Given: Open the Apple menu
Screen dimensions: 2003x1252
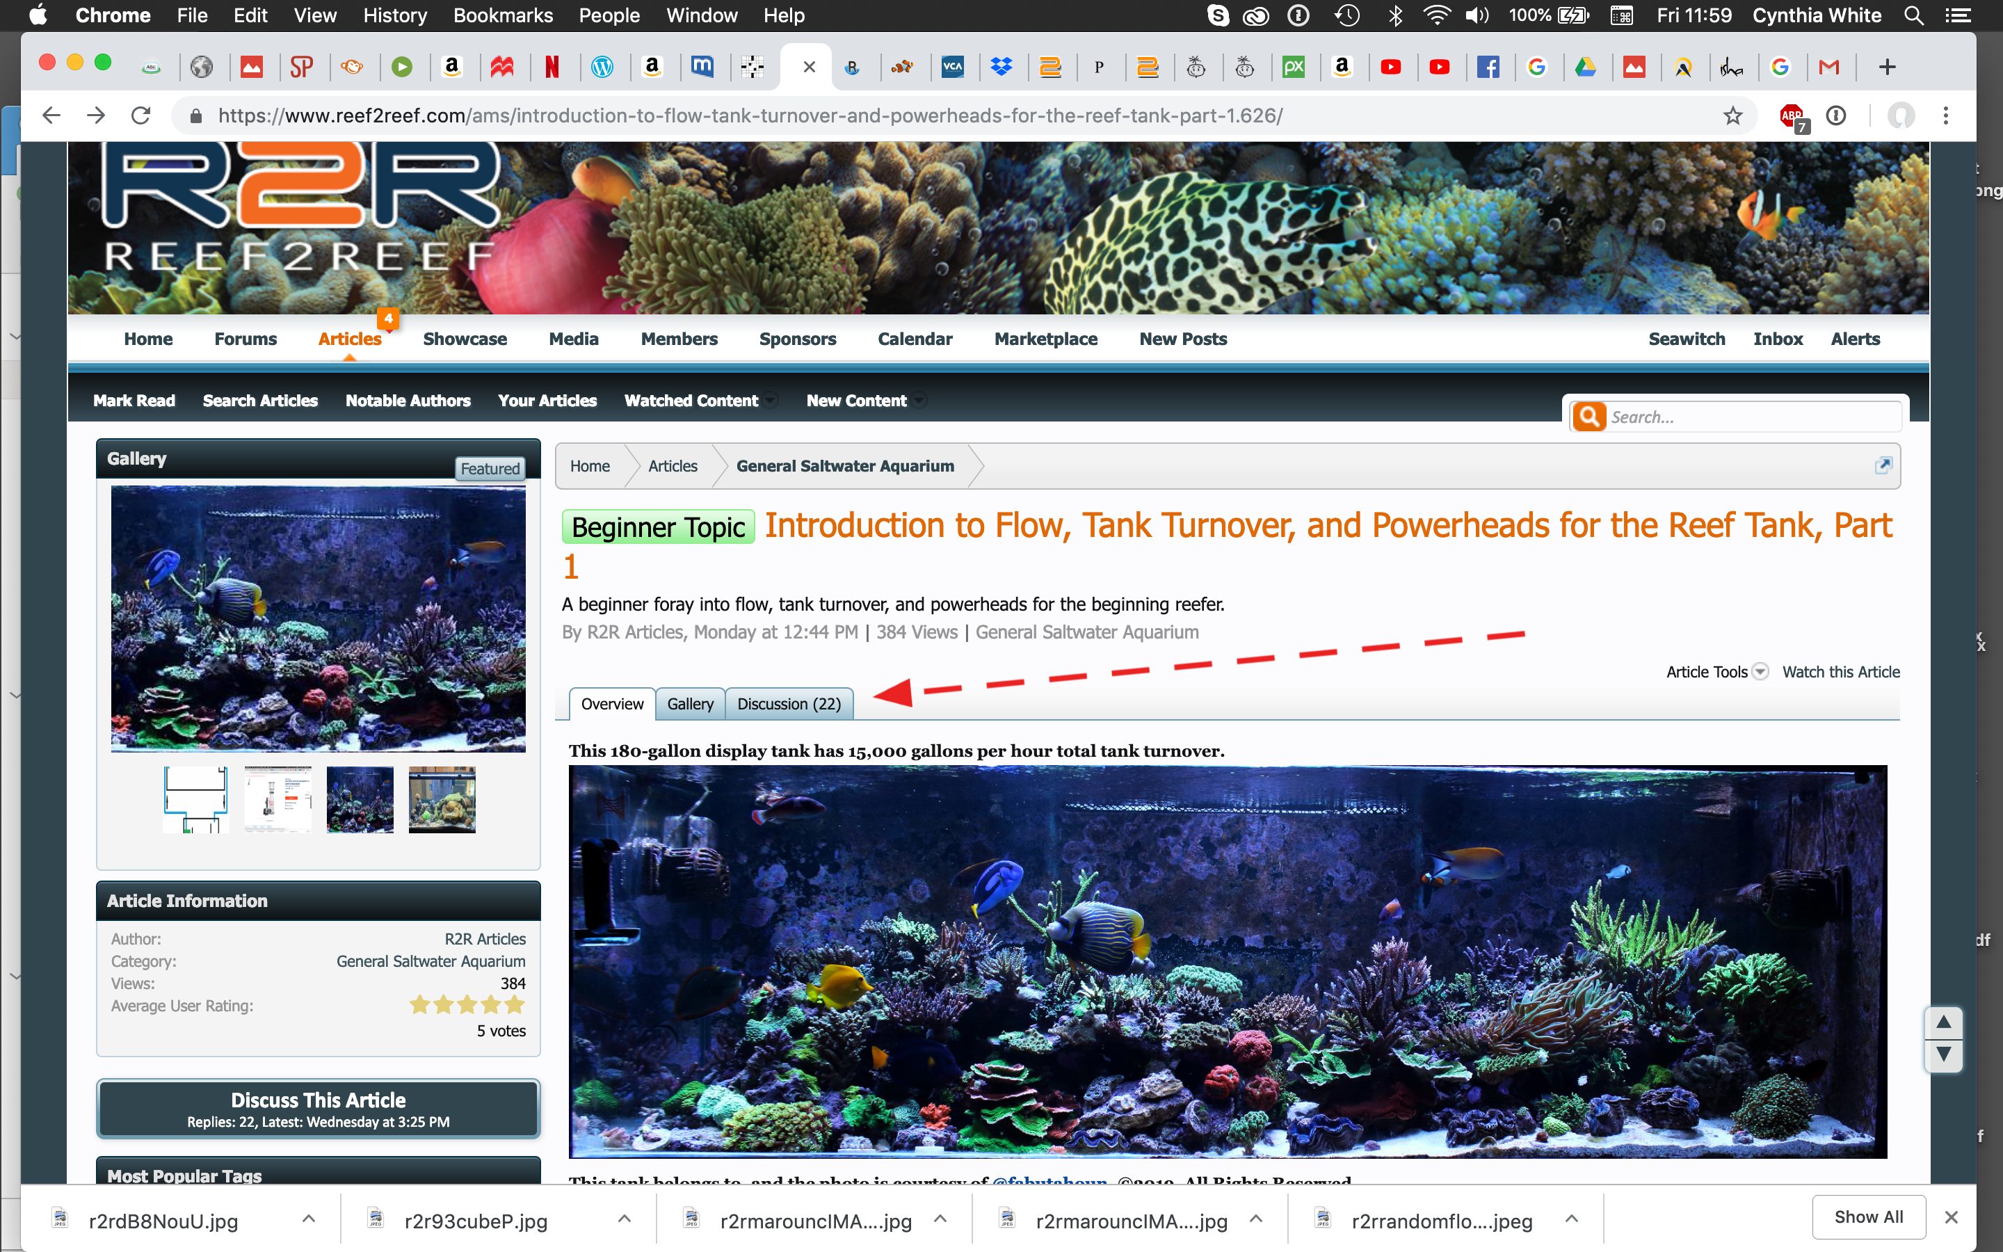Looking at the screenshot, I should point(38,15).
